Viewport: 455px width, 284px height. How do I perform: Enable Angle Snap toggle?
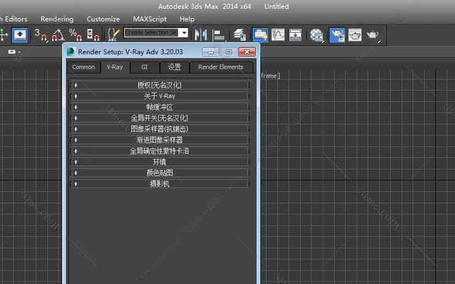[58, 35]
